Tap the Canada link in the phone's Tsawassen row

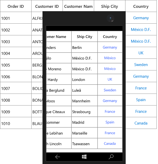click(110, 144)
